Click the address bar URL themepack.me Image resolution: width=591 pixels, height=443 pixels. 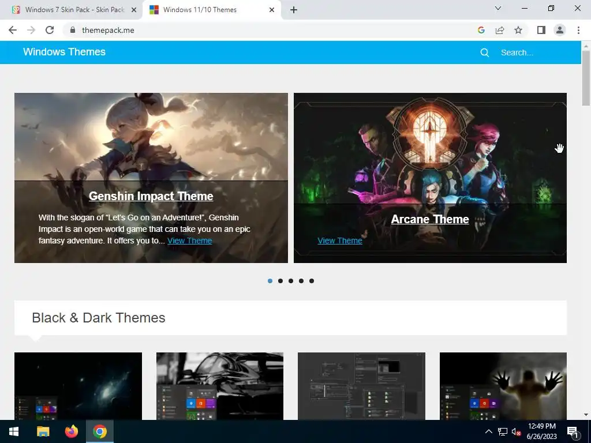(108, 30)
